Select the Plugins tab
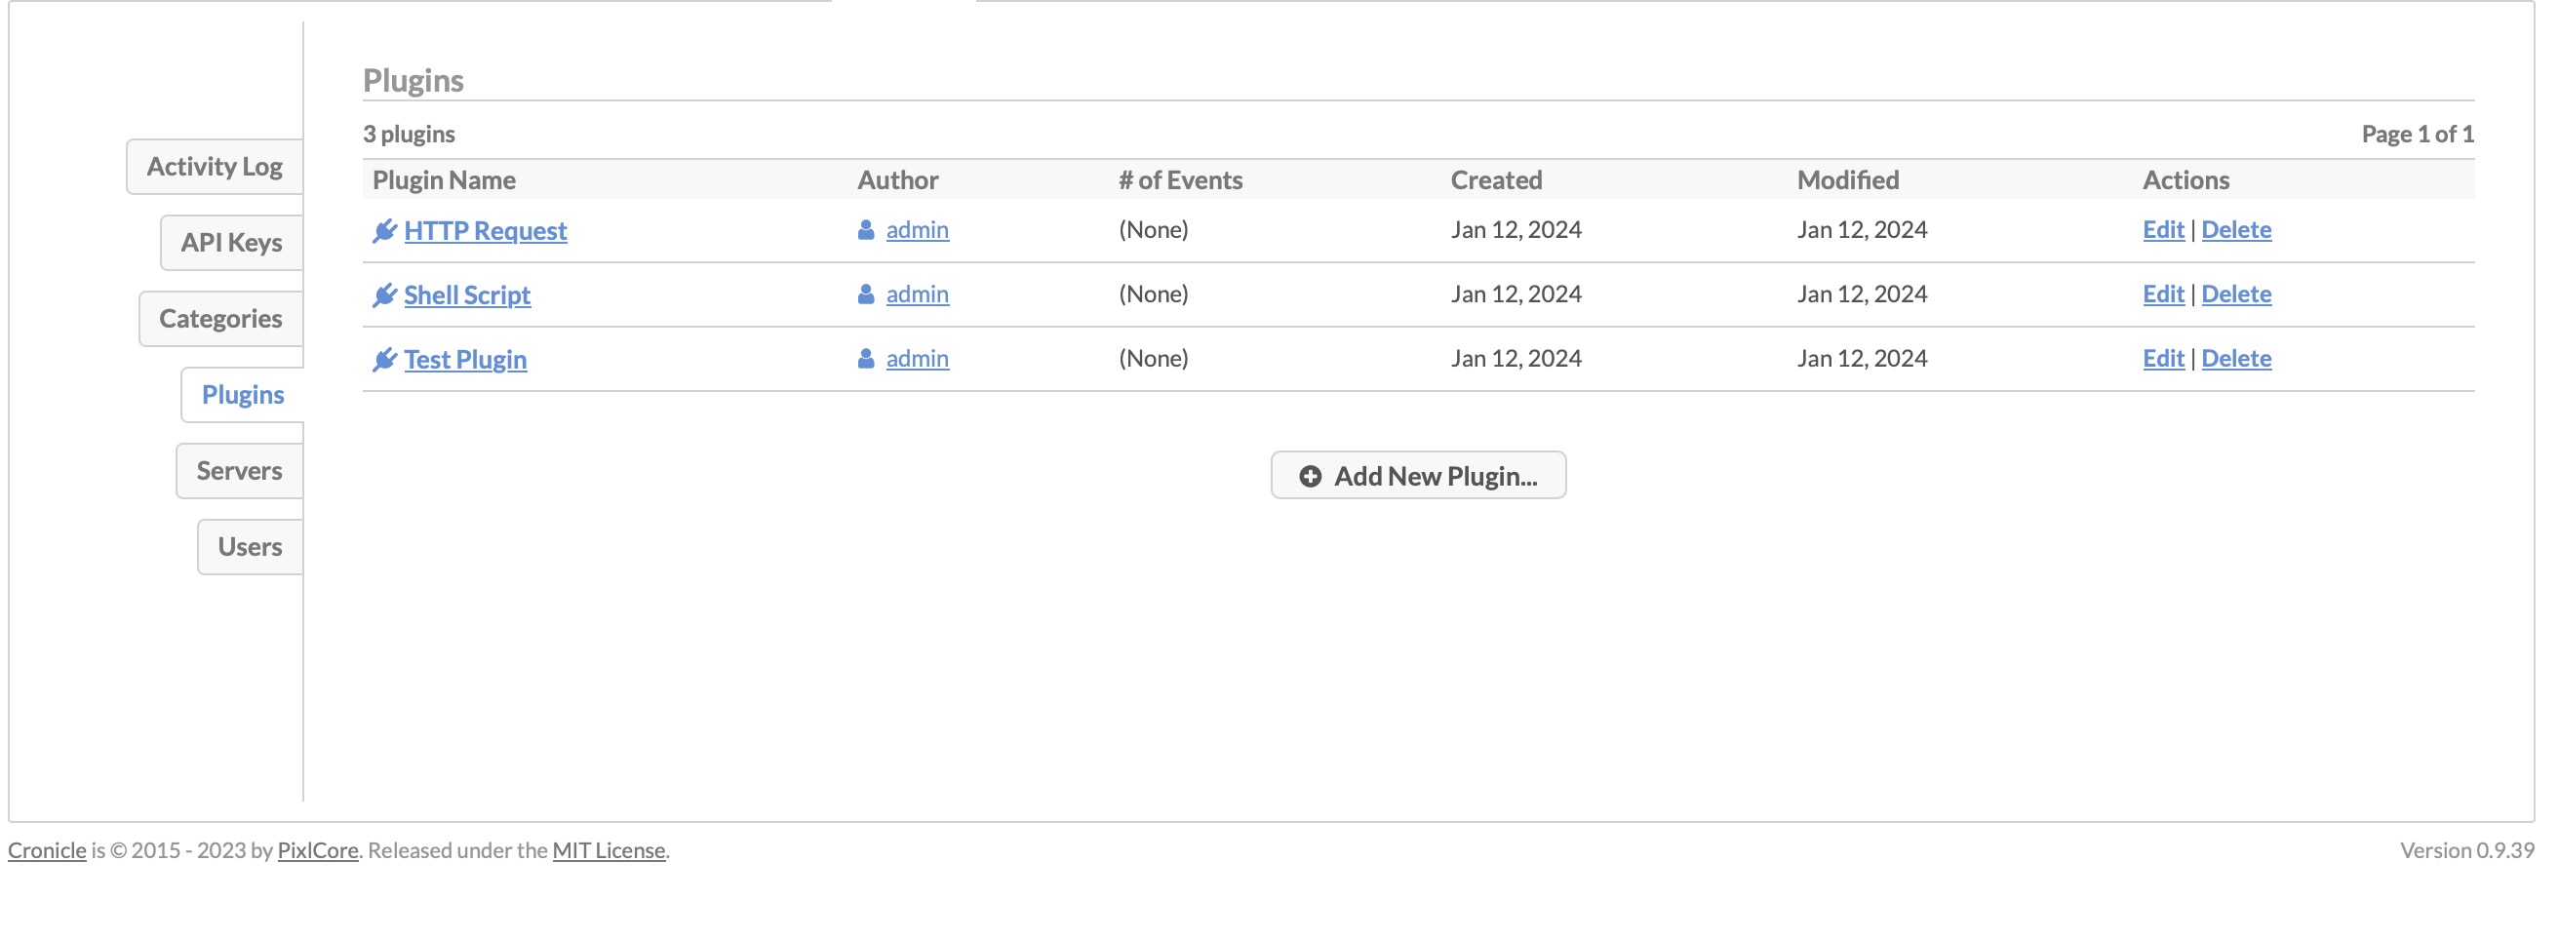Viewport: 2559px width, 940px height. [x=243, y=395]
